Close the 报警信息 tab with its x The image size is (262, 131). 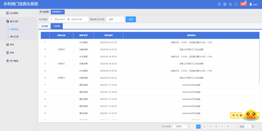tap(63, 12)
